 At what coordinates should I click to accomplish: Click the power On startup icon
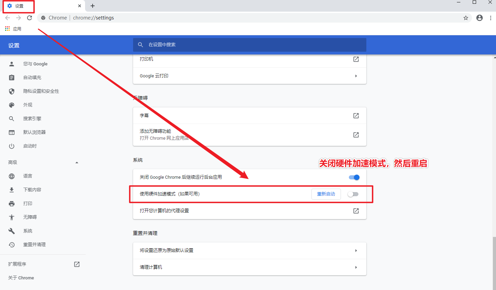pyautogui.click(x=12, y=146)
